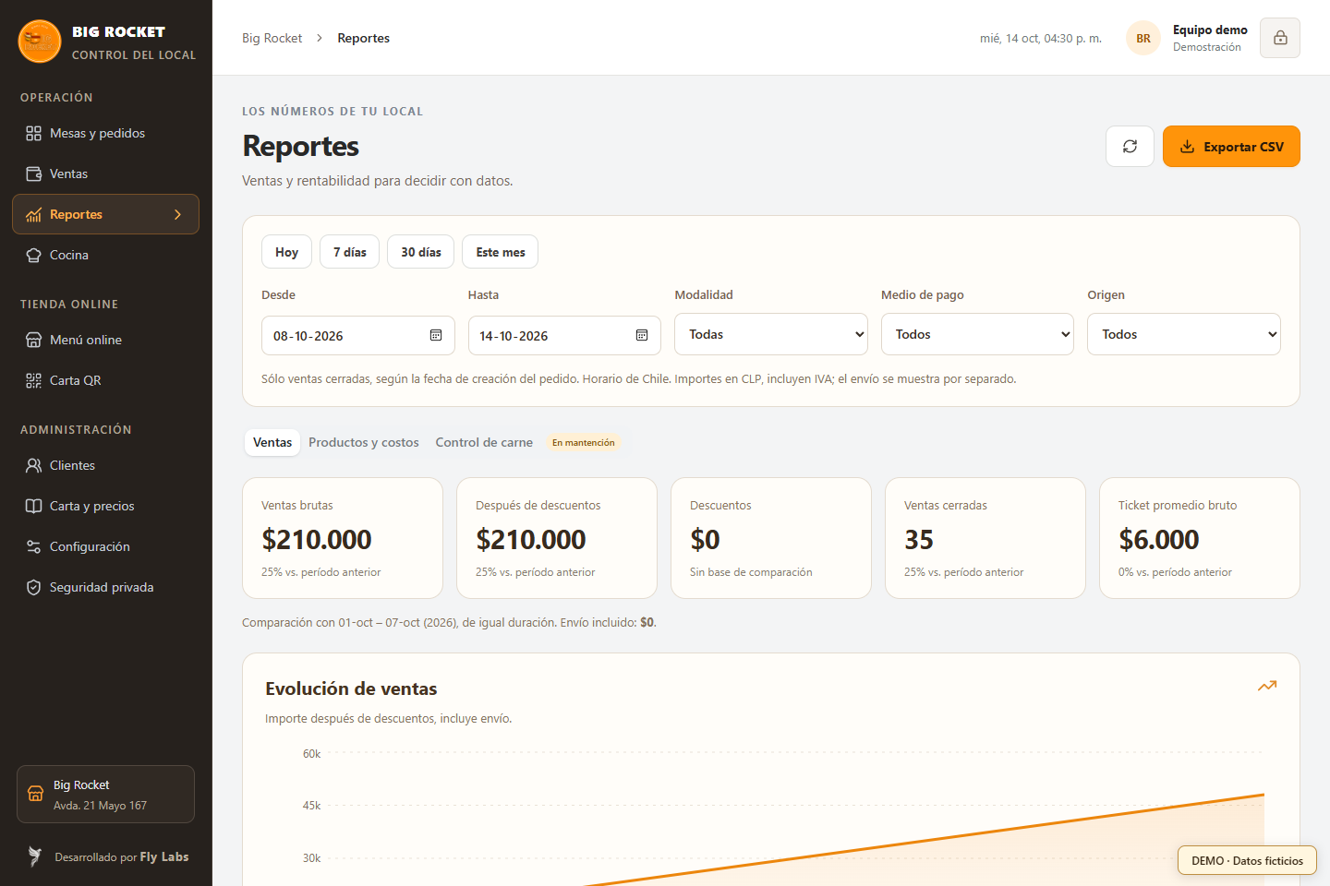The image size is (1330, 886).
Task: Click the trend arrow icon on sales chart
Action: [1267, 686]
